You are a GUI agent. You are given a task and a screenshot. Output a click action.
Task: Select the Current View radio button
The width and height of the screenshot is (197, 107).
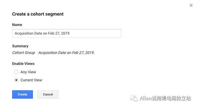click(16, 80)
